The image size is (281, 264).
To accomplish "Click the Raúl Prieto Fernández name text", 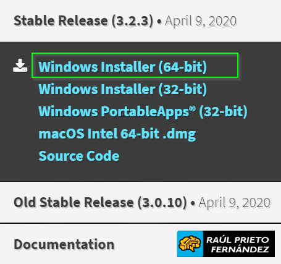I will (239, 245).
